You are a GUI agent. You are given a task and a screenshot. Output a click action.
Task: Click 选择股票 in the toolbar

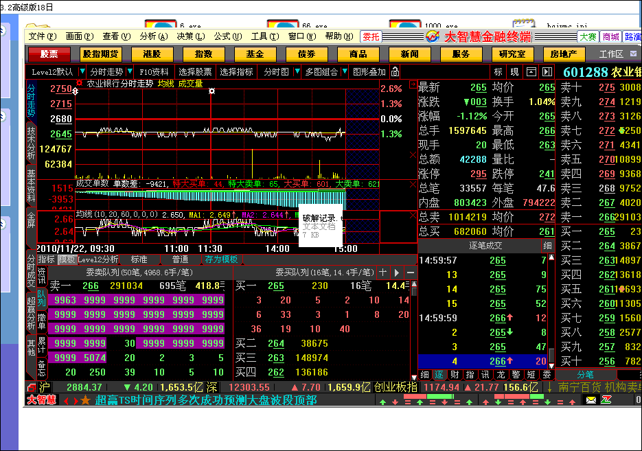(195, 72)
